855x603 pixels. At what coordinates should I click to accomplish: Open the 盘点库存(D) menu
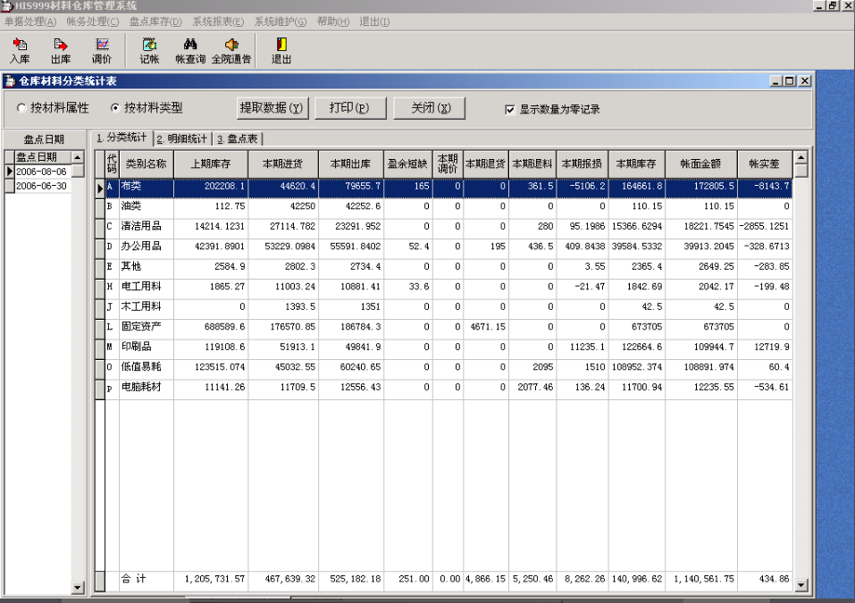(x=155, y=21)
